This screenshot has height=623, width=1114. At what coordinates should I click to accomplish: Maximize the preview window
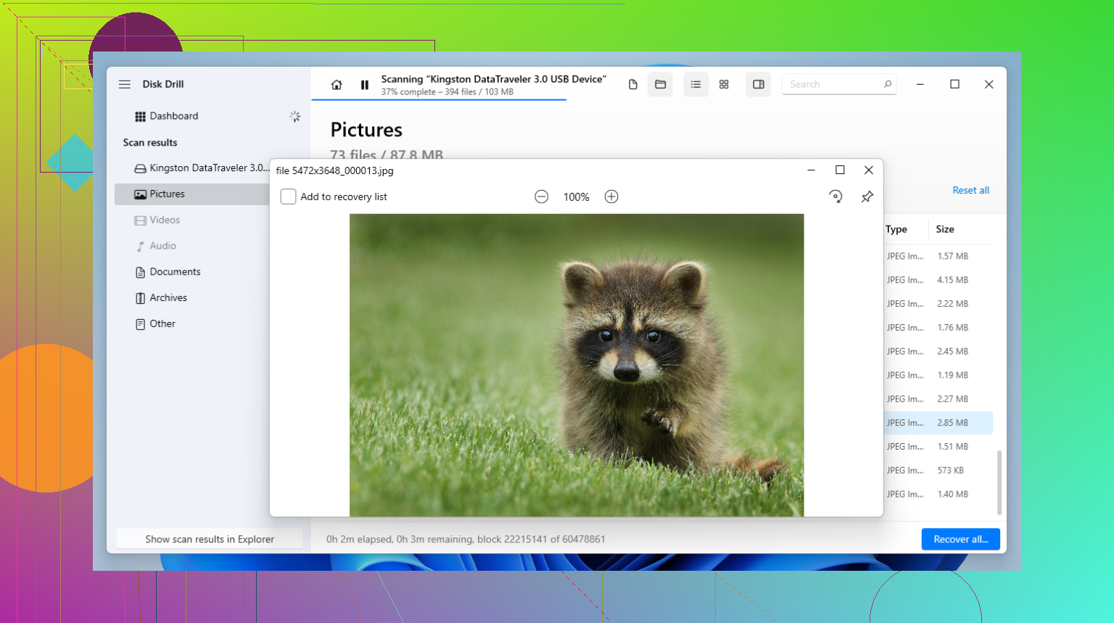[x=840, y=170]
